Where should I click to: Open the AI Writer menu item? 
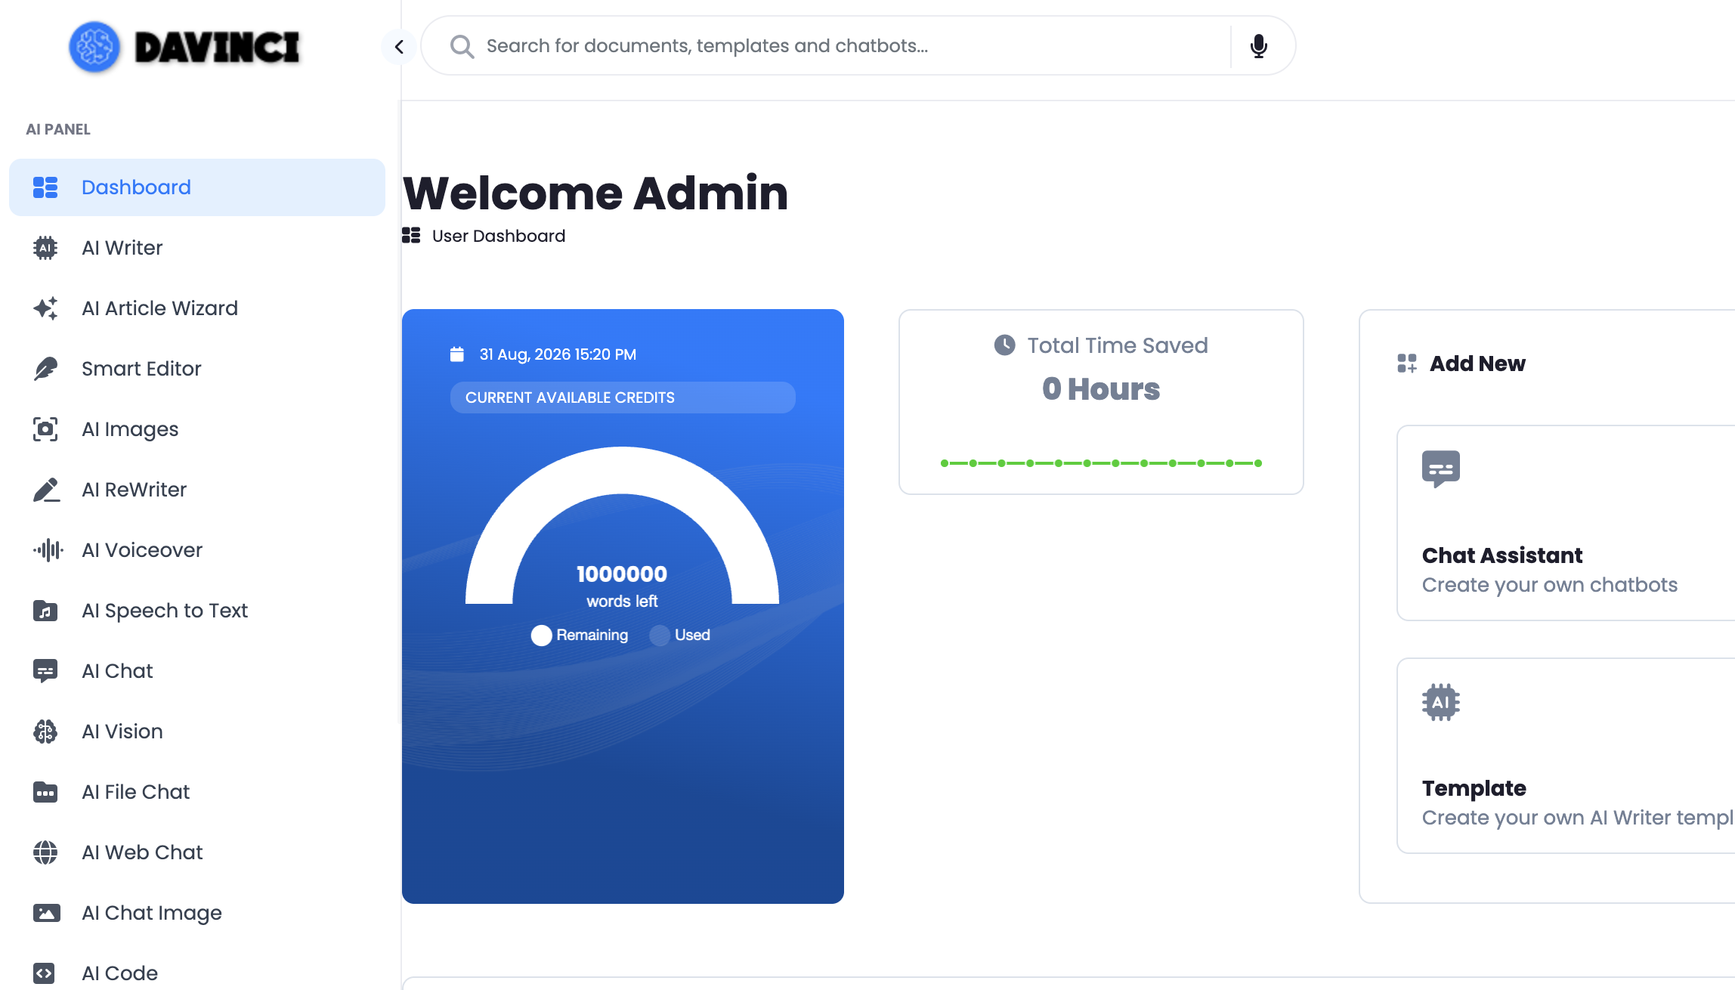(197, 248)
